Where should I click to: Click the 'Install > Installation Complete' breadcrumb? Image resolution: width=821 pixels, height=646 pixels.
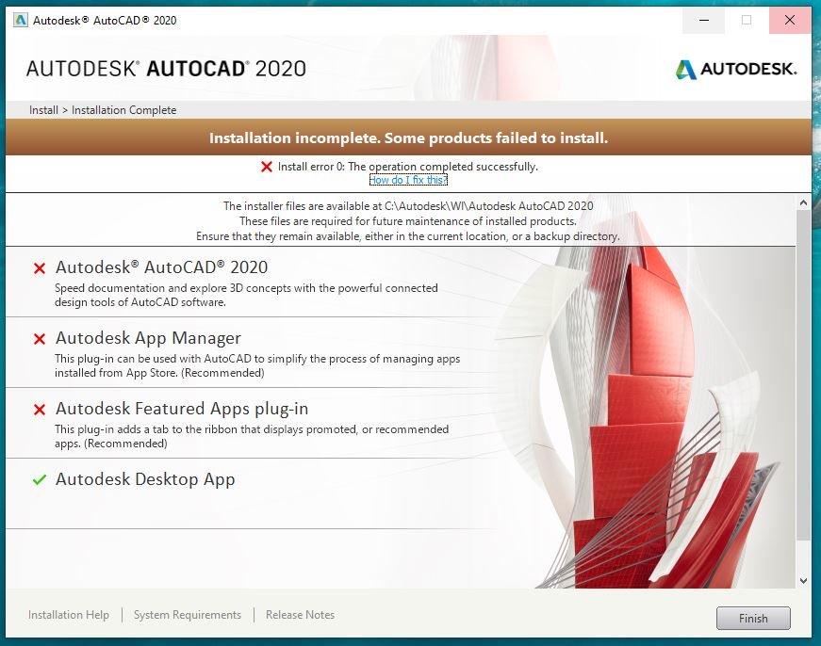(x=103, y=110)
